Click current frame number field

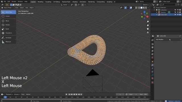click(x=120, y=94)
